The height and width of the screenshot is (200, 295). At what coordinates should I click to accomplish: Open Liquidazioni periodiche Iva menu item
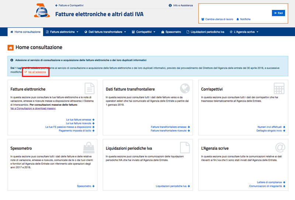click(205, 32)
